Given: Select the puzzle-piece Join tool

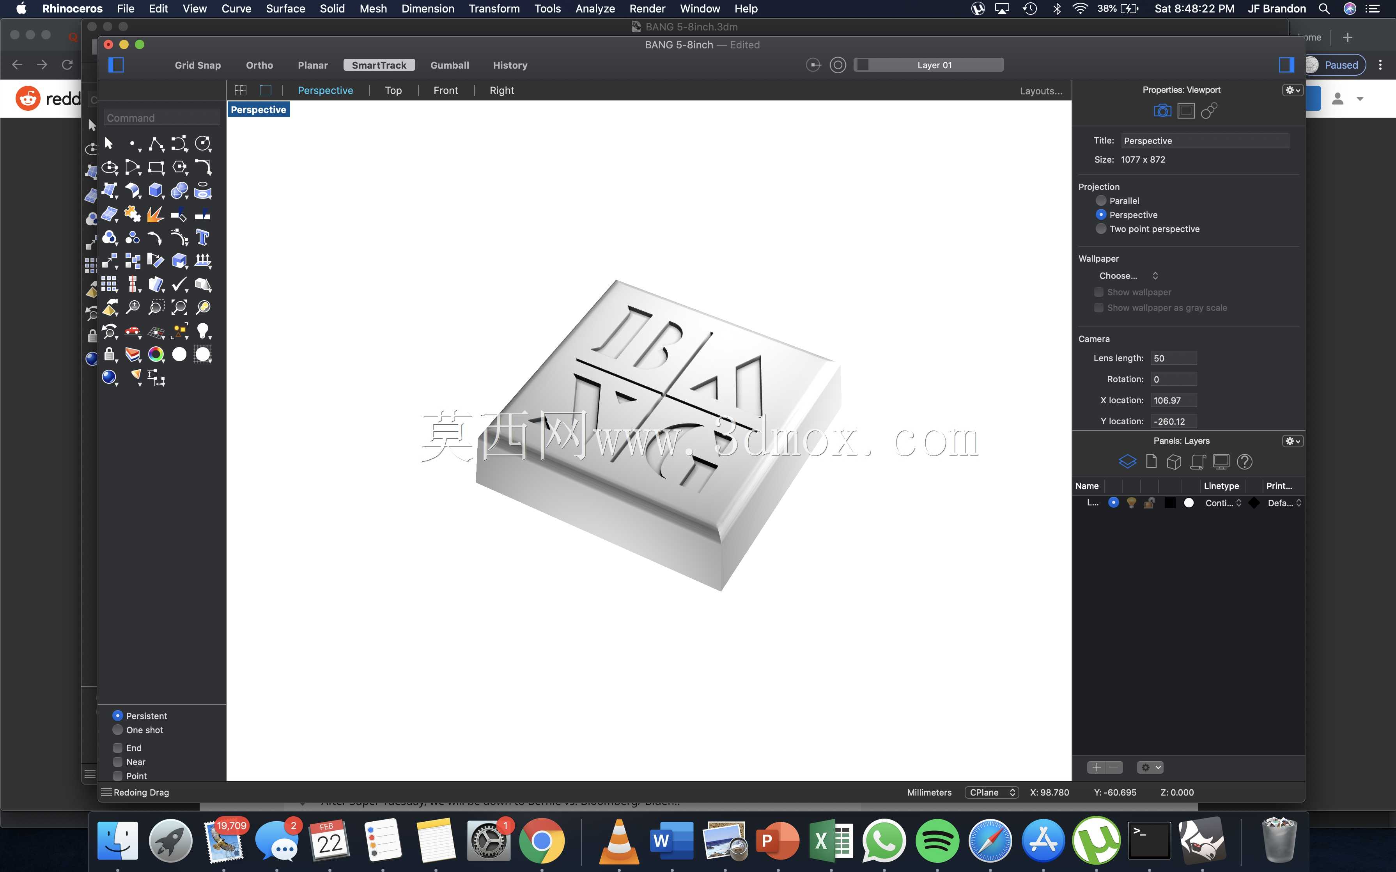Looking at the screenshot, I should 133,214.
